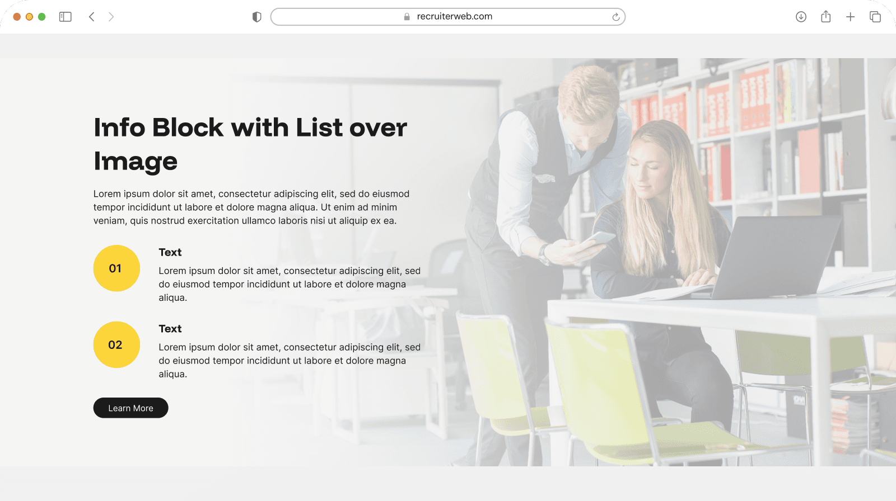Maximize the window with the green button
Screen dimensions: 896x501
41,17
